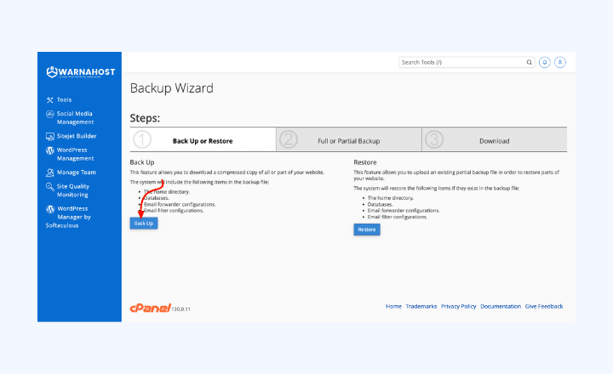Open the Privacy Policy footer link
The image size is (613, 374).
coord(459,307)
